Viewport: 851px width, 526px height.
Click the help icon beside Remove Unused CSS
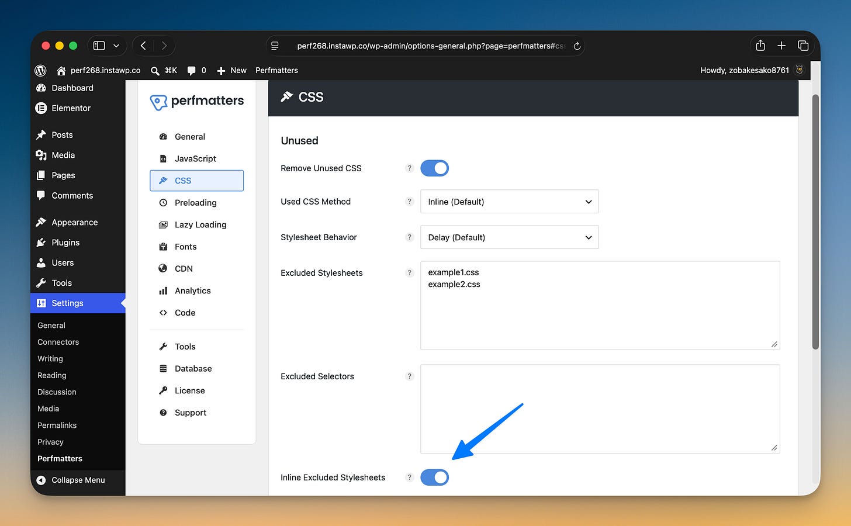[410, 168]
